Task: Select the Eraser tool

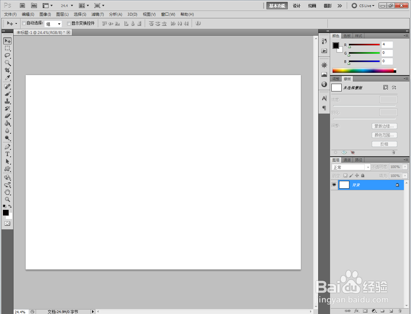Action: click(7, 116)
